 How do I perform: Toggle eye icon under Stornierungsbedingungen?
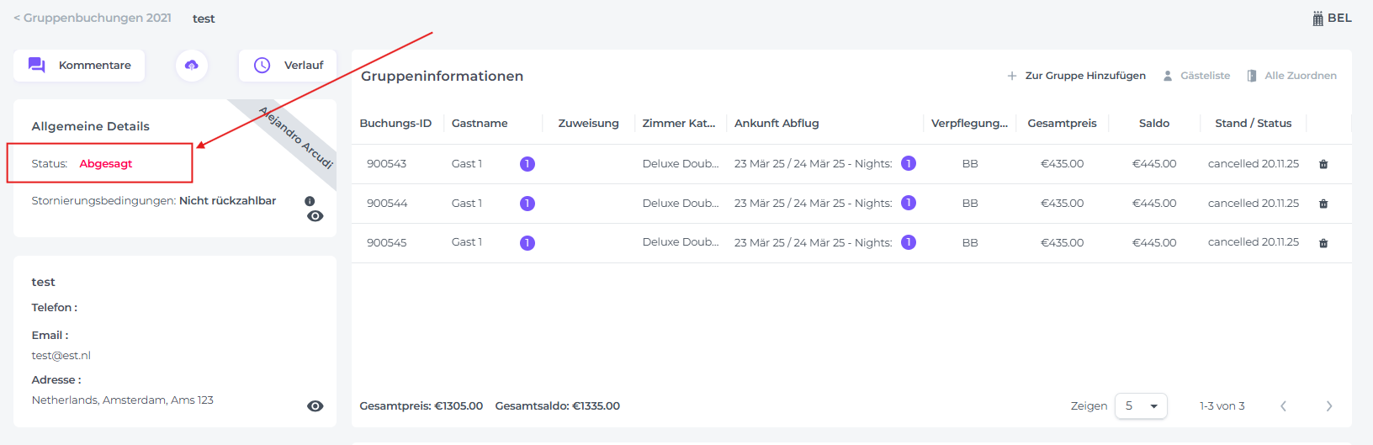tap(315, 216)
